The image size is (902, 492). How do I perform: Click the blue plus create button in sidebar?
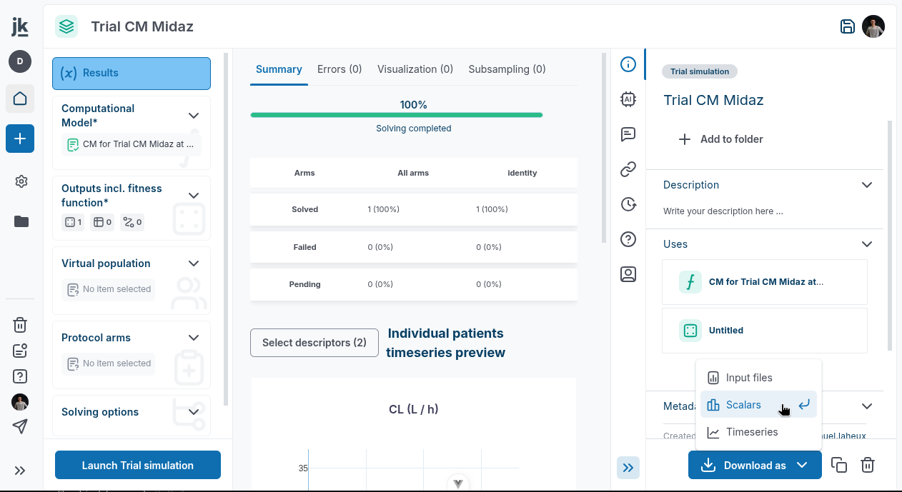coord(20,139)
